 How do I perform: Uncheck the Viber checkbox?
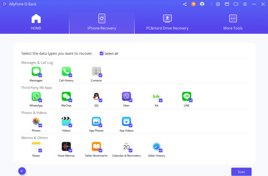[x=131, y=101]
